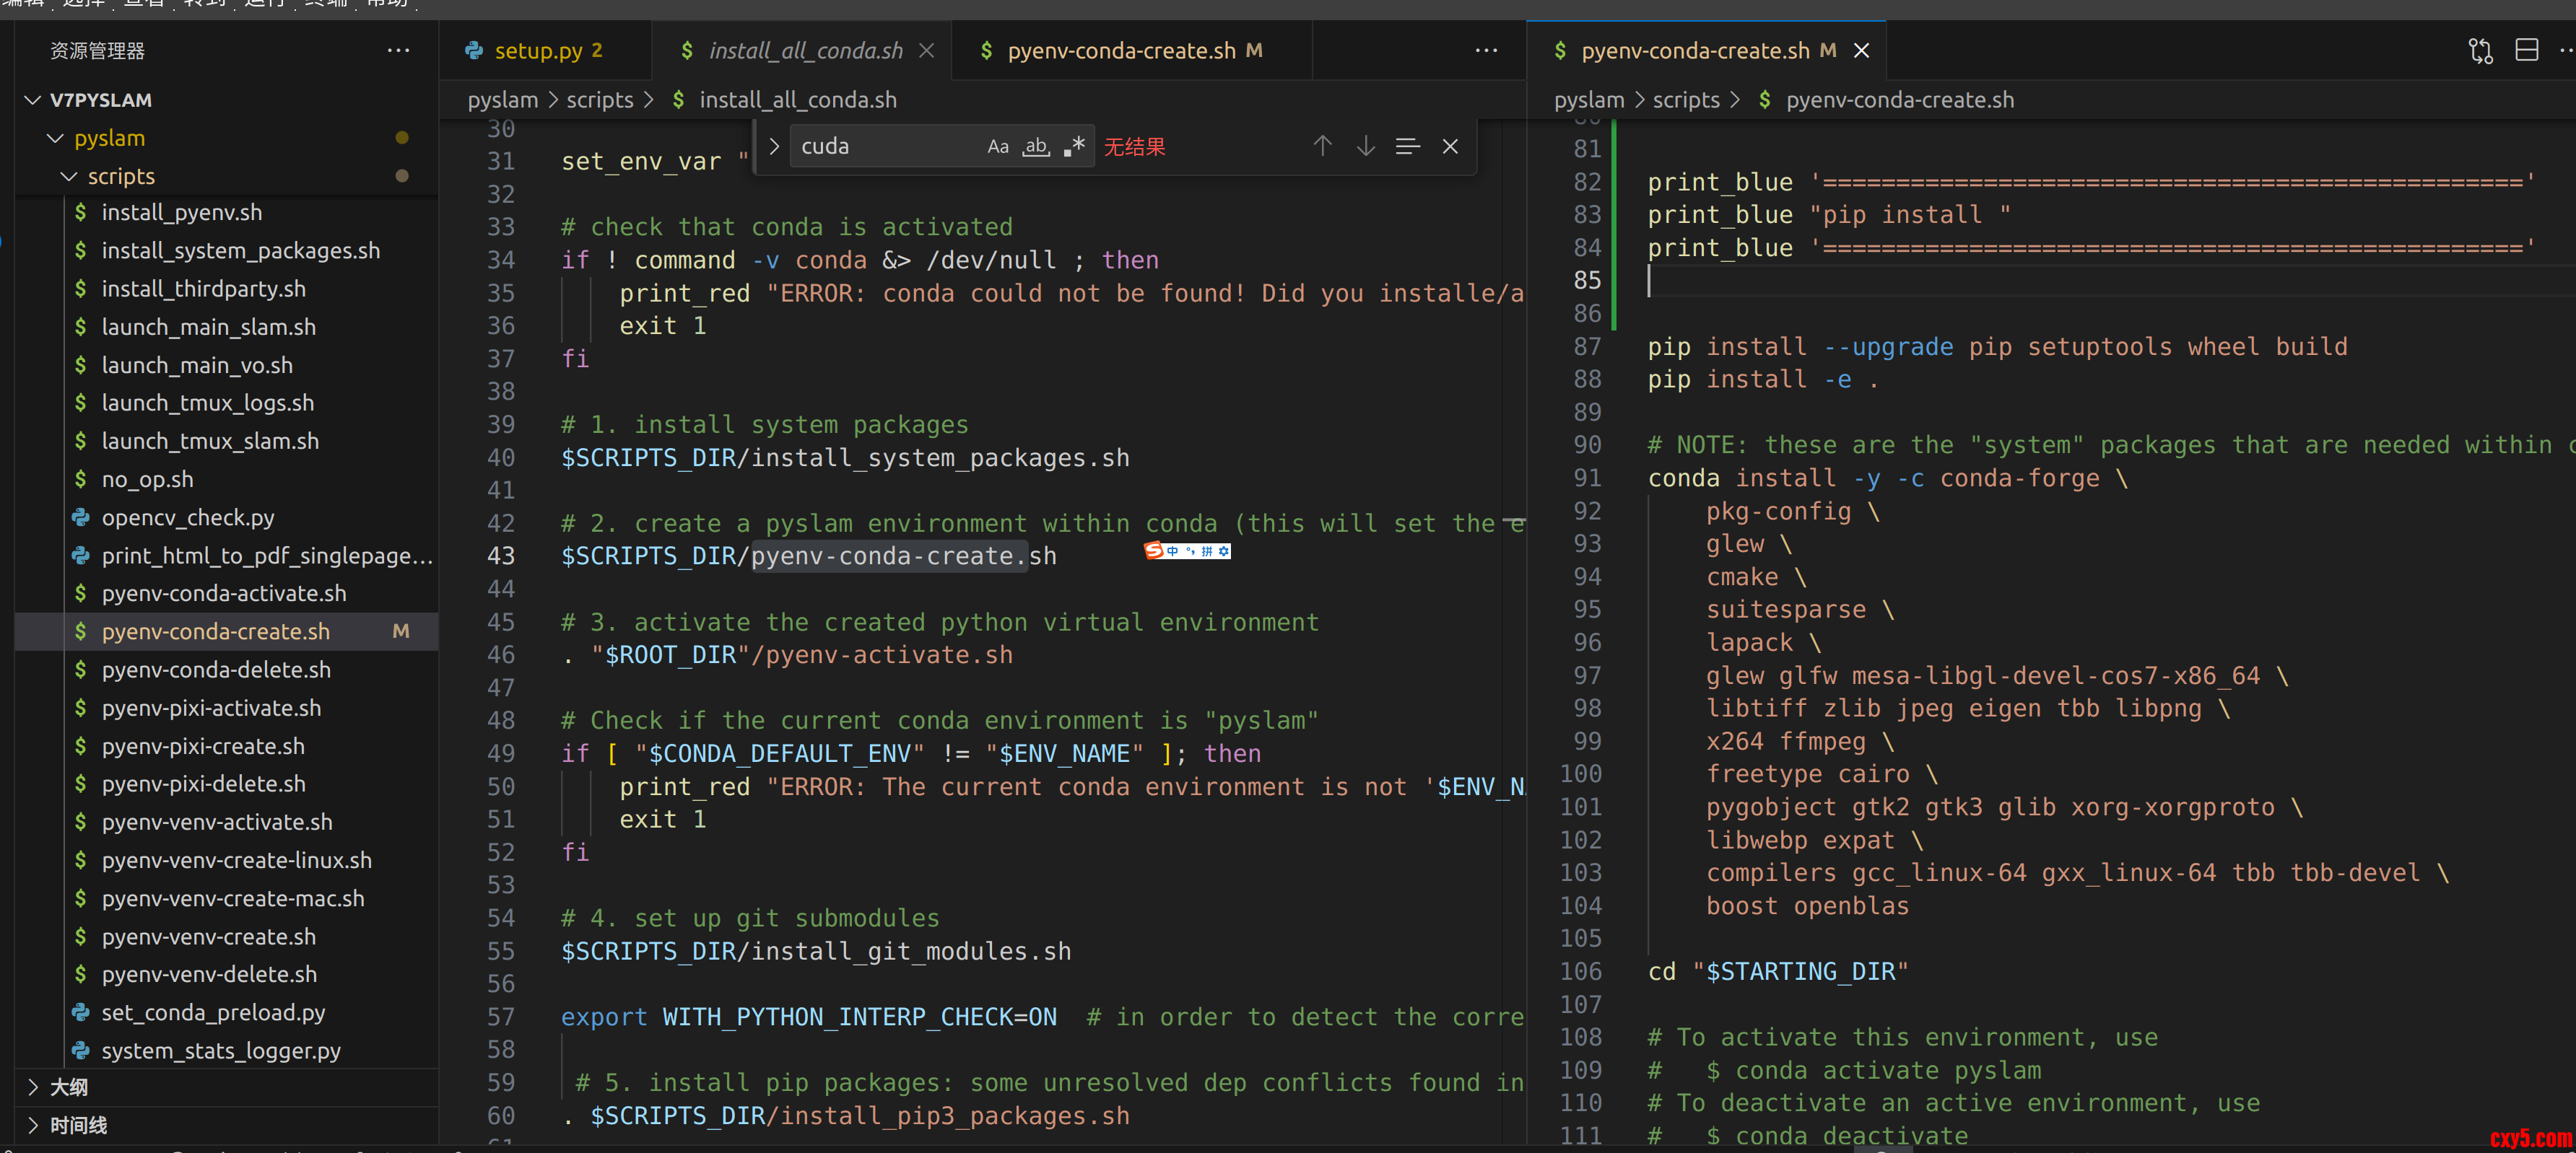Open Explorer panel more actions menu
2576x1153 pixels.
point(398,50)
